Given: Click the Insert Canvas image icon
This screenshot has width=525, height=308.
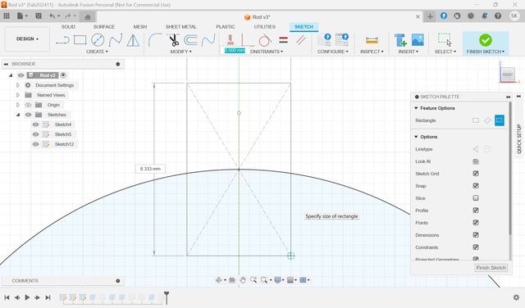Looking at the screenshot, I should pos(418,40).
